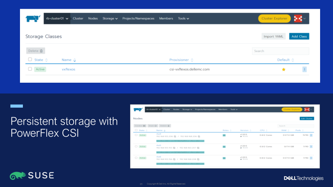Click Cordon button in Nodes view

coord(140,126)
